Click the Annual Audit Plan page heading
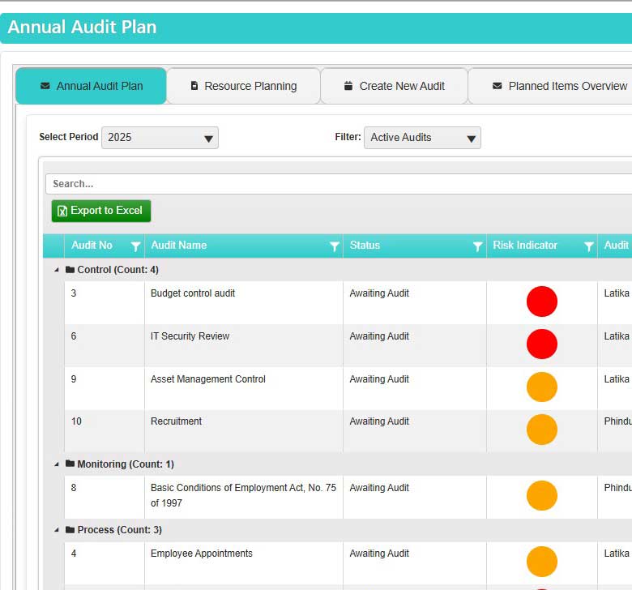 (x=82, y=27)
